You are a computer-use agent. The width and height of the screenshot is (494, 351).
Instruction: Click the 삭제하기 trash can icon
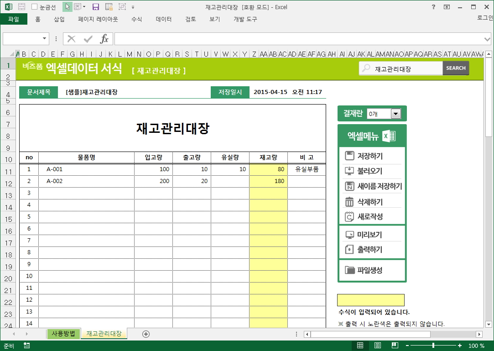(x=349, y=202)
